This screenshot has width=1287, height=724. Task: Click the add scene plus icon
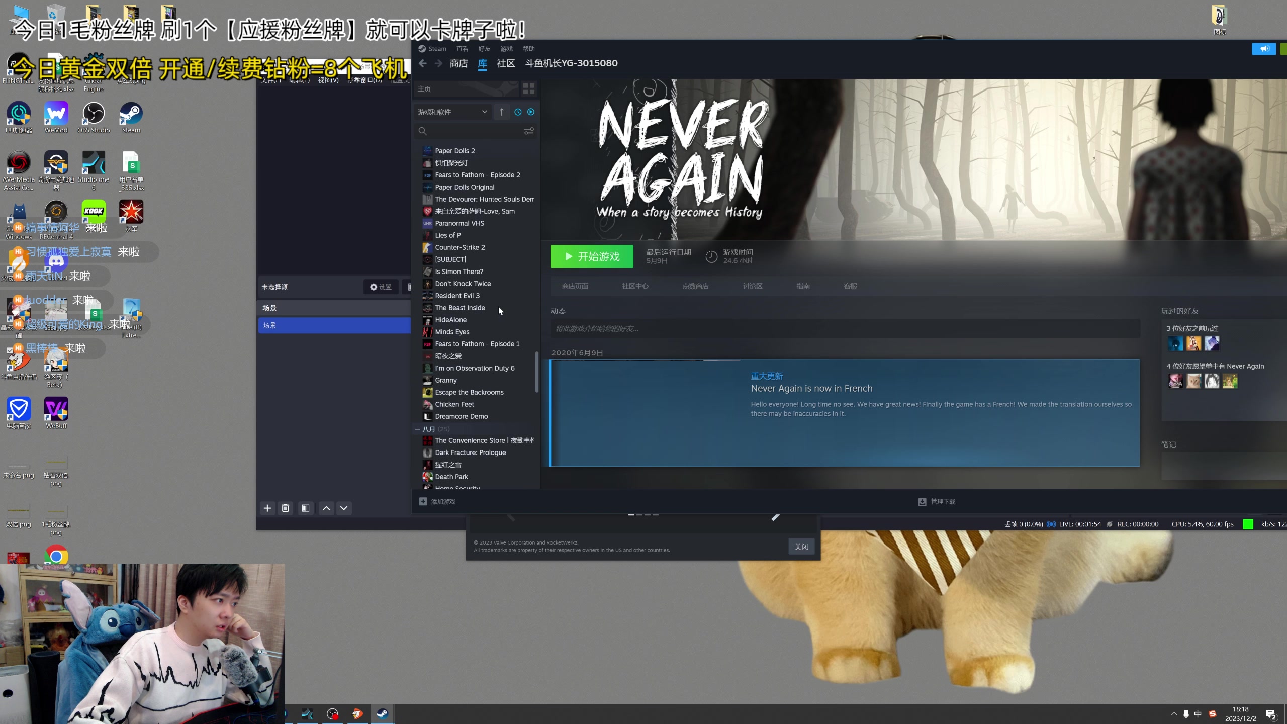tap(267, 508)
